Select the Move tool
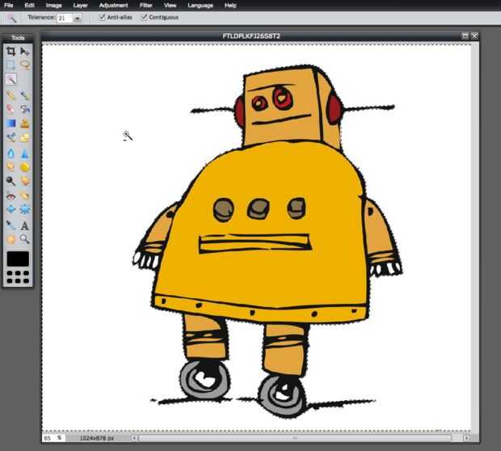 [24, 51]
